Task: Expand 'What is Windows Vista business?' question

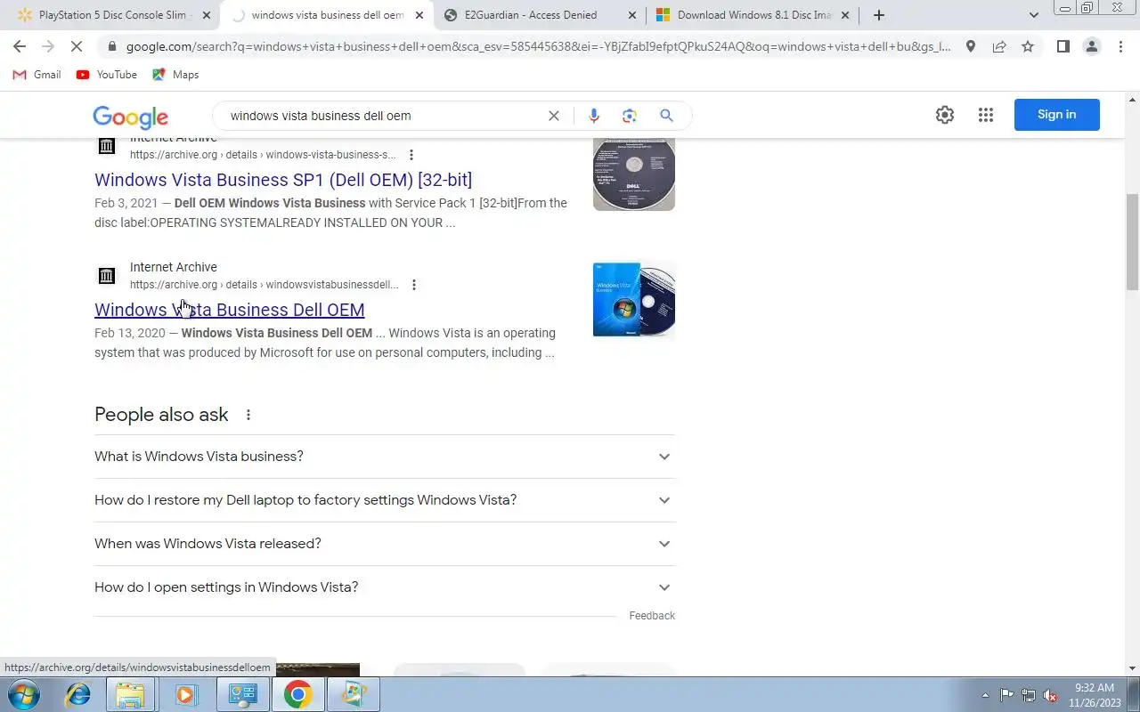Action: pyautogui.click(x=385, y=457)
